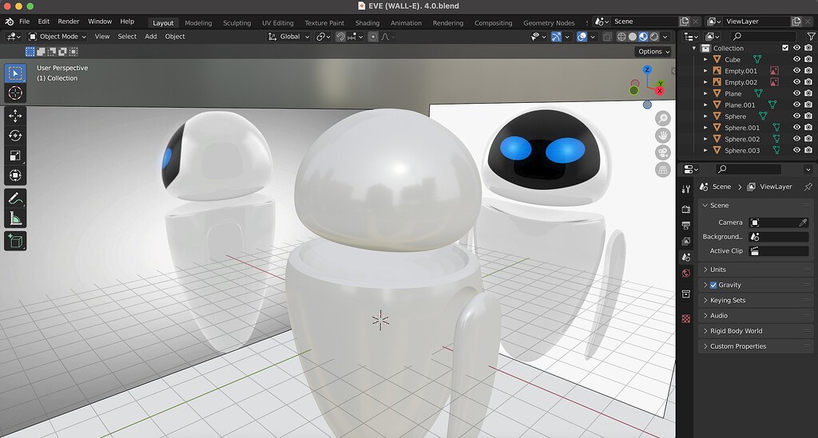Select the Transform tool
This screenshot has width=818, height=438.
click(15, 176)
